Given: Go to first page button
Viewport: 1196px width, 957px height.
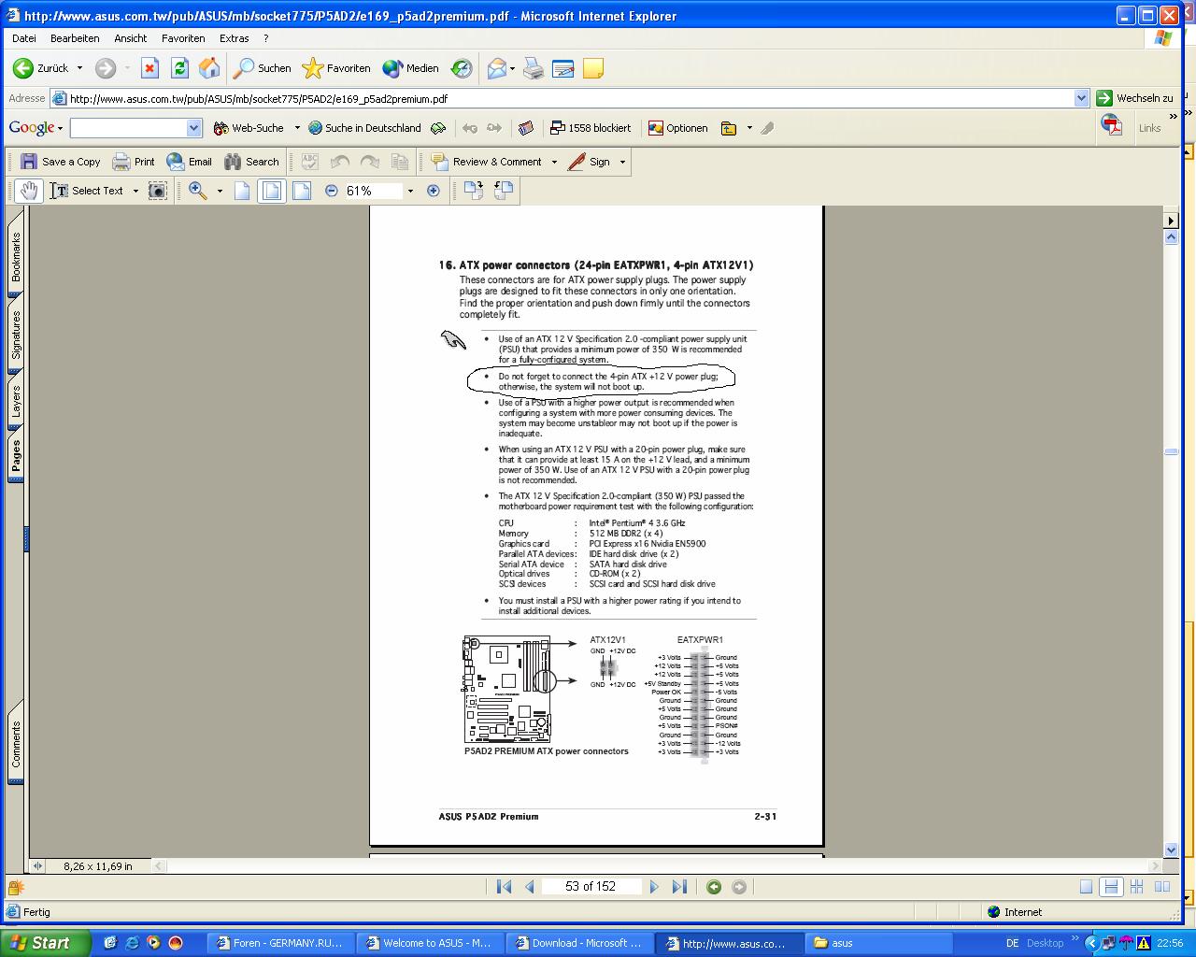Looking at the screenshot, I should pos(504,887).
